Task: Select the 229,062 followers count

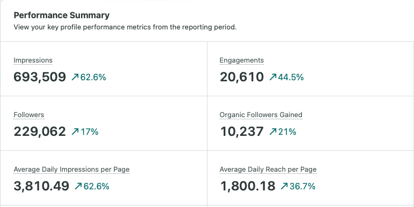Action: click(40, 132)
